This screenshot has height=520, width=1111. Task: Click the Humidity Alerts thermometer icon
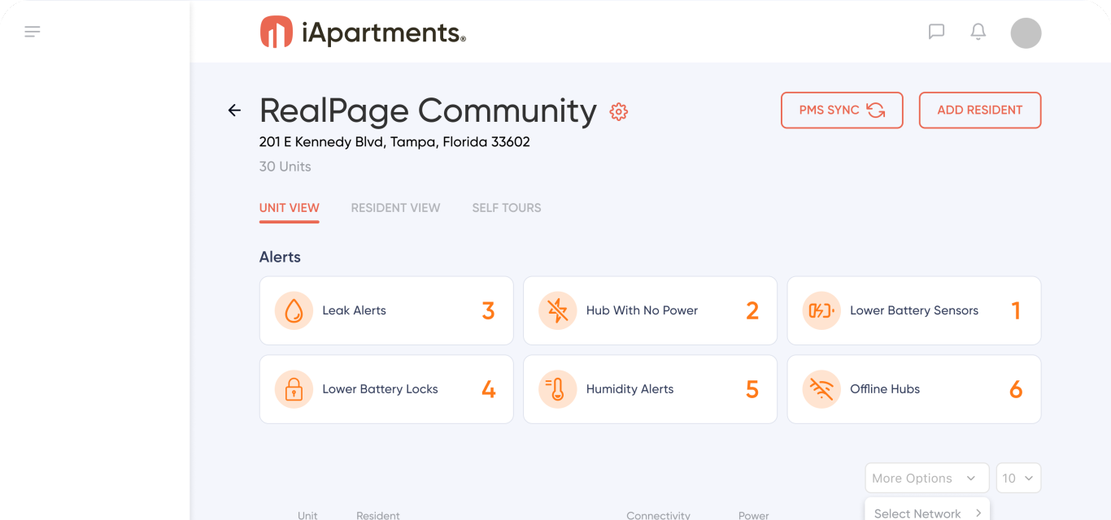tap(558, 389)
